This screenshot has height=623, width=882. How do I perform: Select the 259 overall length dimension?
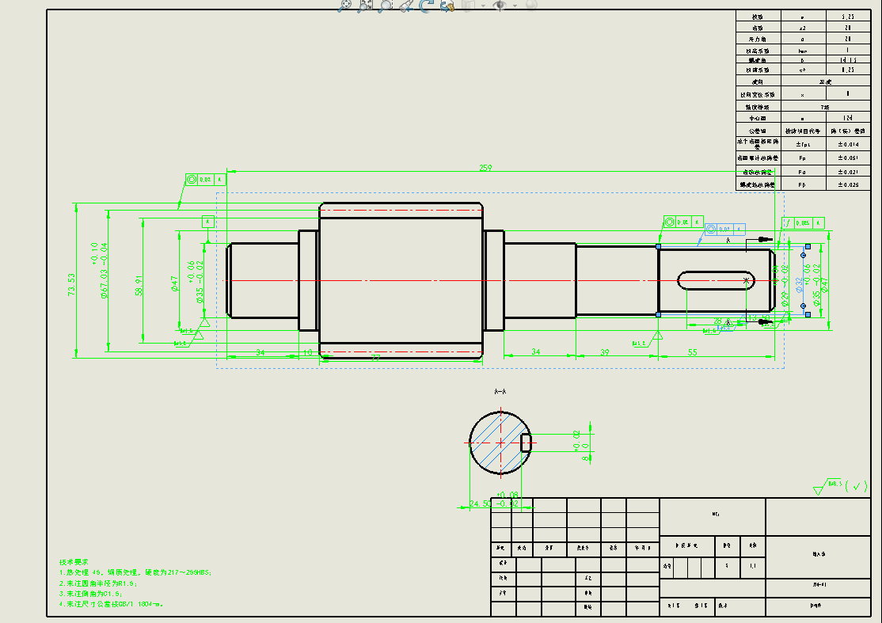click(x=485, y=168)
